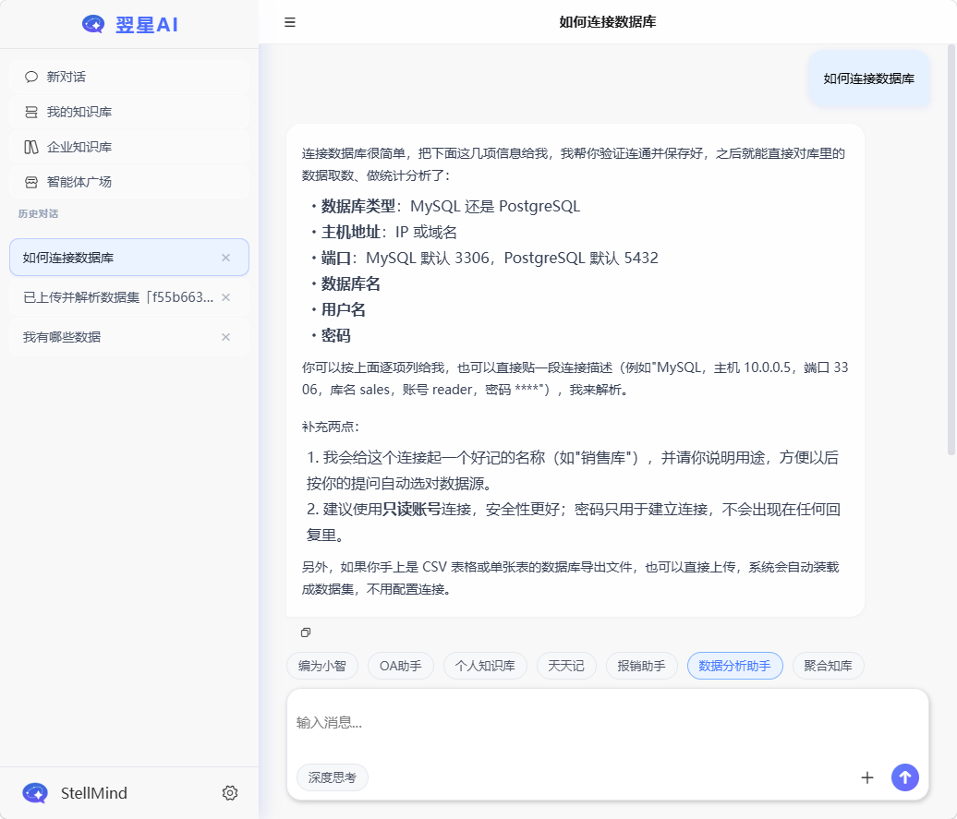This screenshot has width=957, height=819.
Task: Click the plus attachment icon
Action: click(x=867, y=777)
